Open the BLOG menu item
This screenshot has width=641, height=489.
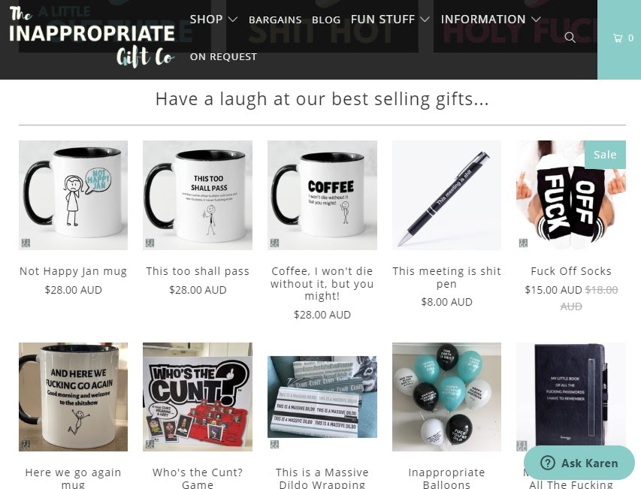(326, 20)
